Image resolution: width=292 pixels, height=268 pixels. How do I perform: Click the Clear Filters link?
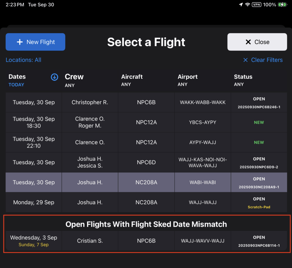267,60
